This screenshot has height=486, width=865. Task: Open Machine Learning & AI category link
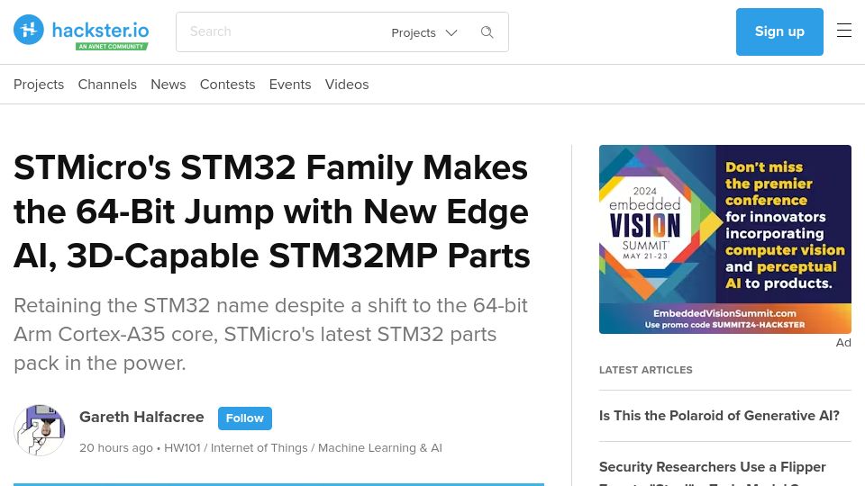click(380, 448)
